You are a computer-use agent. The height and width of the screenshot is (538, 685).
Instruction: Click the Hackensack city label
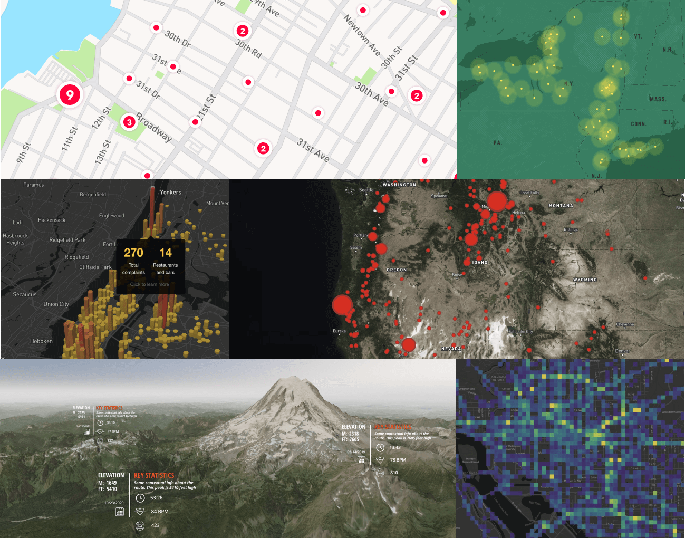[52, 220]
